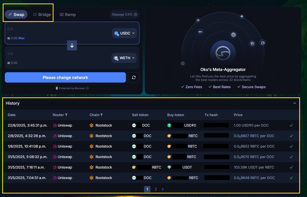The height and width of the screenshot is (197, 307).
Task: Click the Date column header
Action: coord(12,115)
